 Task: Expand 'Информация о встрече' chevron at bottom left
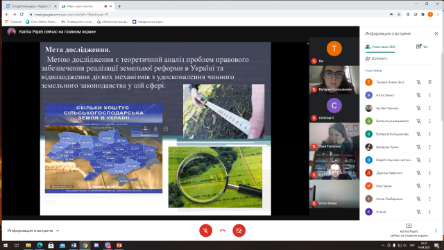click(58, 231)
